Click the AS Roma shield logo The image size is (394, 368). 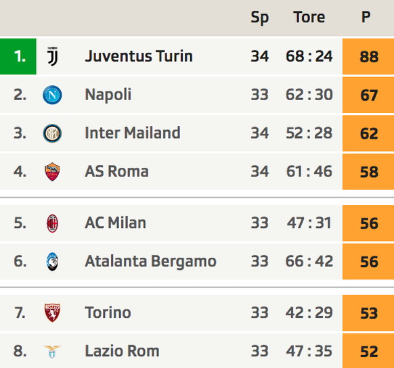52,172
